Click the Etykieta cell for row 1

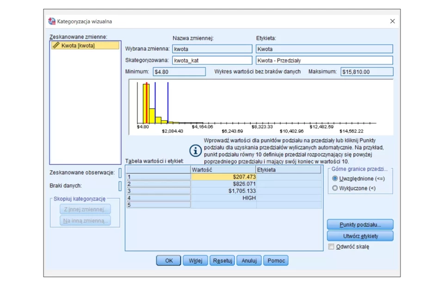click(x=289, y=177)
